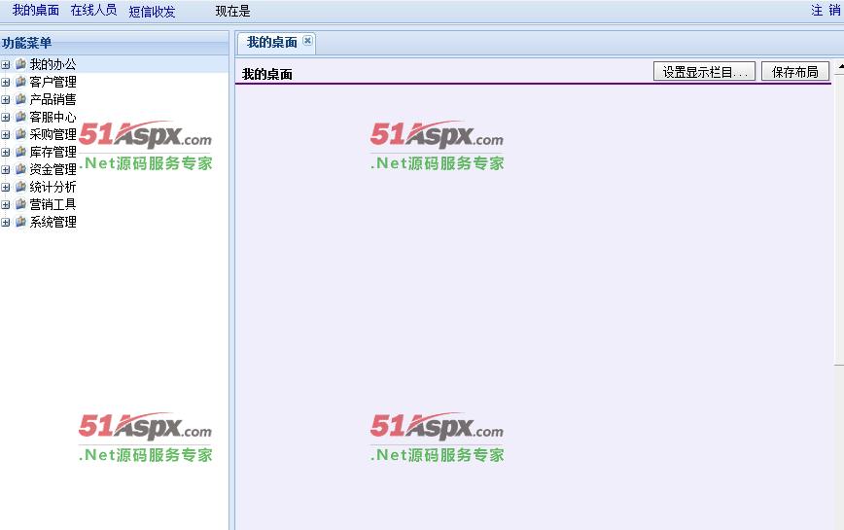Open 我的桌面 link in top bar
Viewport: 844px width, 530px height.
coord(36,11)
